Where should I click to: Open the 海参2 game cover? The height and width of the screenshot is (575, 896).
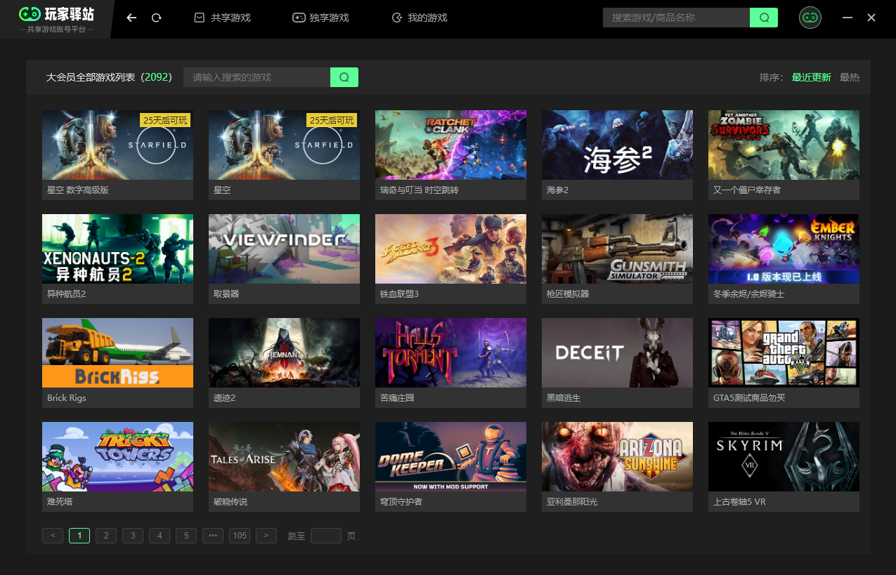[617, 145]
